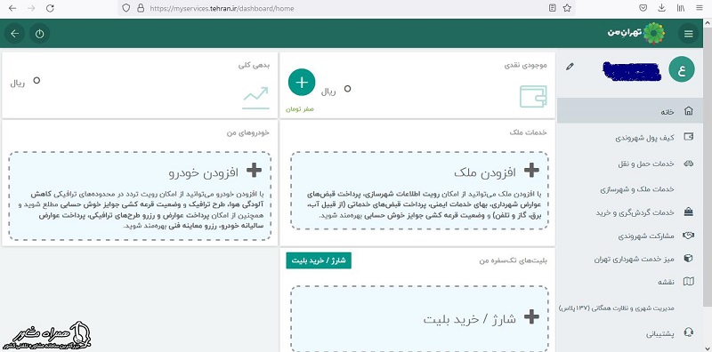The image size is (712, 352).
Task: Click the افزودن خودرو add car box
Action: click(x=140, y=196)
